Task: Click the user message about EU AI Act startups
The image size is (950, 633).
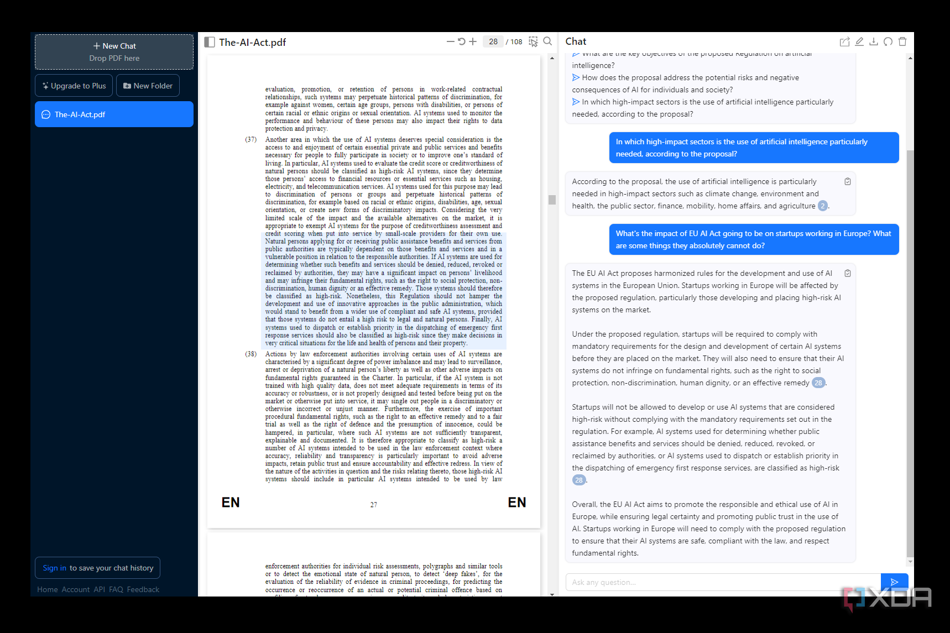Action: 754,239
